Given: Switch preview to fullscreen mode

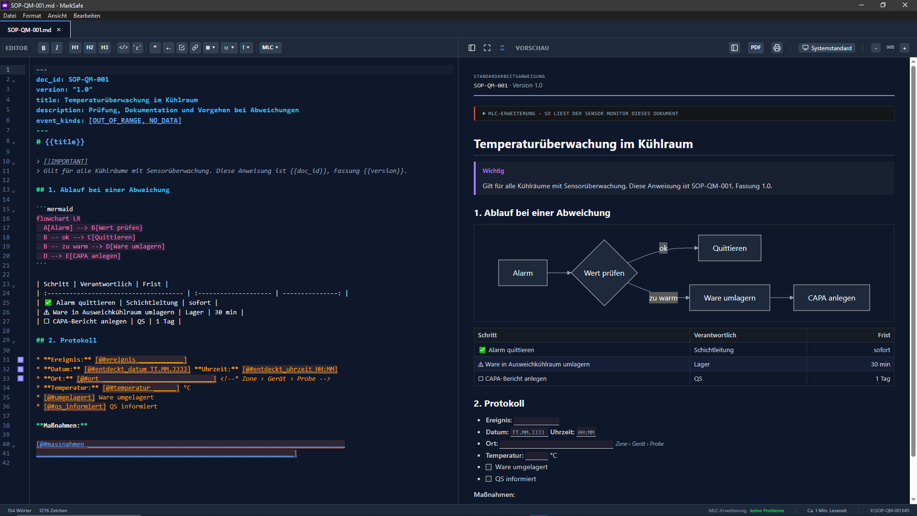Looking at the screenshot, I should pos(487,48).
